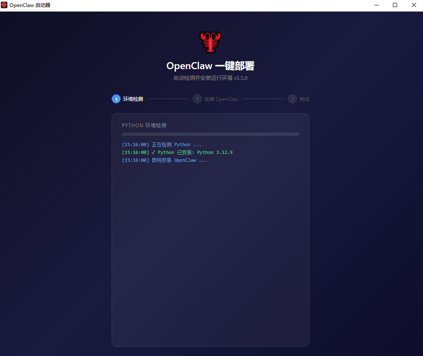Screen dimensions: 423x356
Task: Click the small lobster icon in title bar
Action: (x=5, y=5)
